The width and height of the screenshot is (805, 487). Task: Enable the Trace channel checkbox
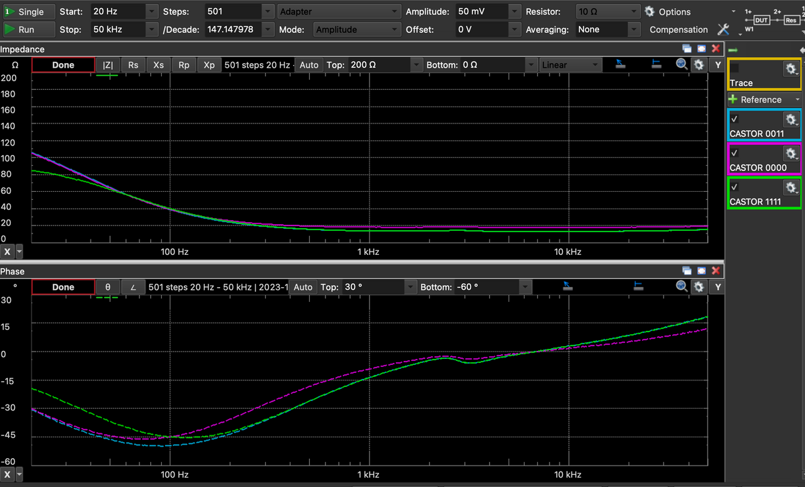pos(735,68)
